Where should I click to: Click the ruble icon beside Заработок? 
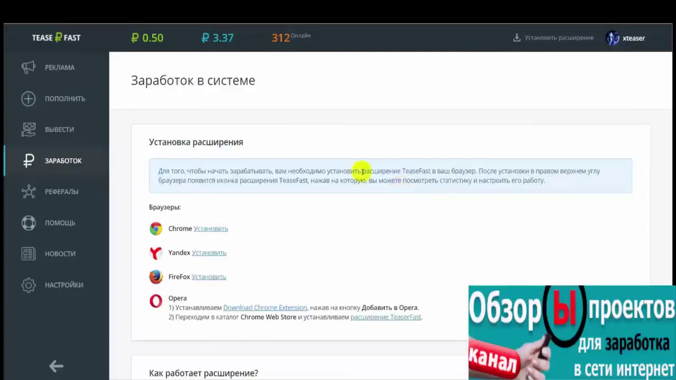click(29, 160)
